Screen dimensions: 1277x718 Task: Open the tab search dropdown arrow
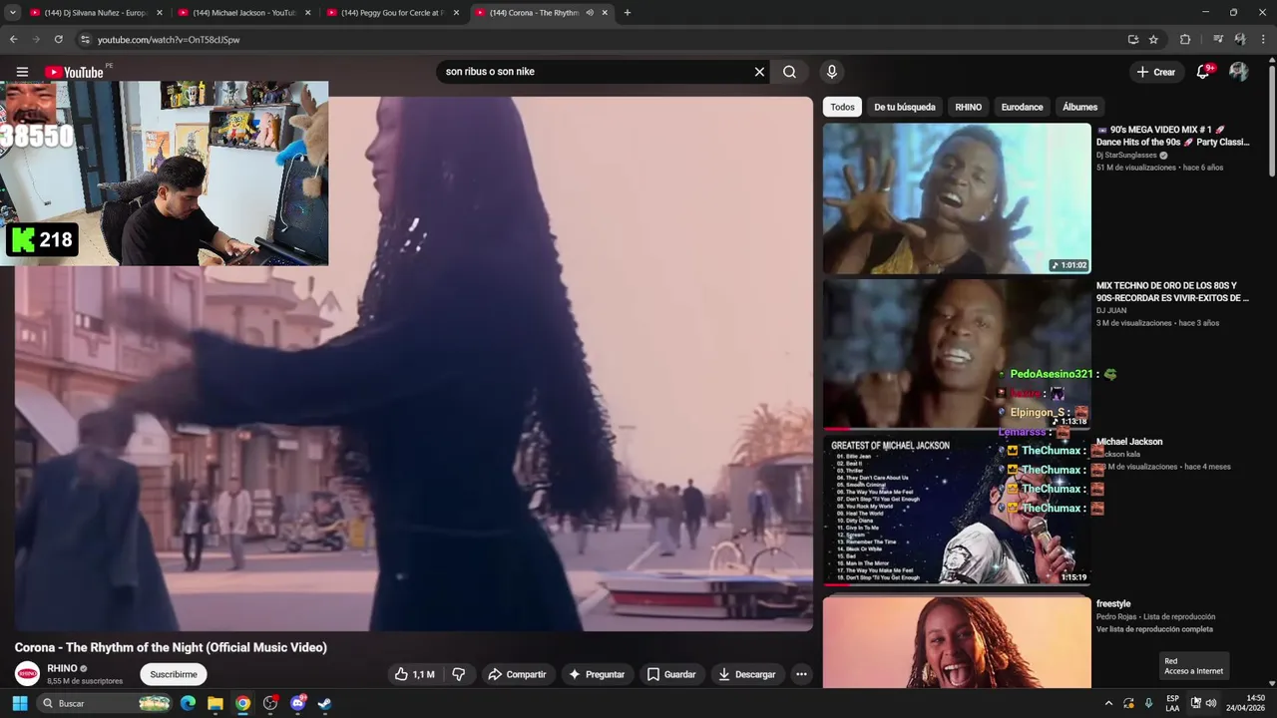13,13
